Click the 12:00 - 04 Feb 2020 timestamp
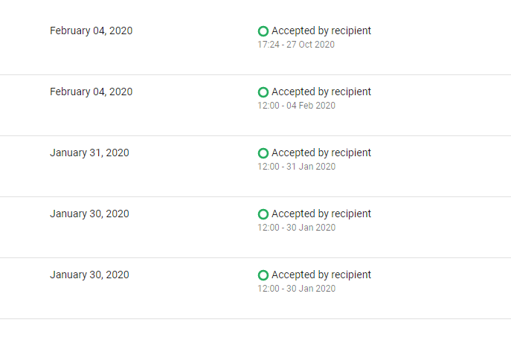Image resolution: width=511 pixels, height=340 pixels. pos(296,106)
